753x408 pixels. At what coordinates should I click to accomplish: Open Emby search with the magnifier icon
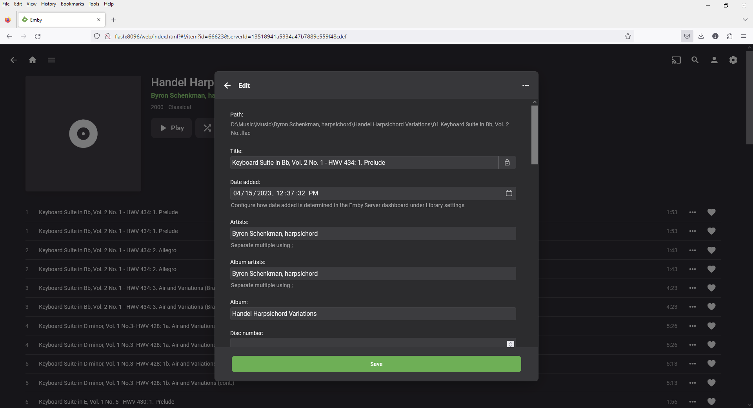[x=695, y=60]
